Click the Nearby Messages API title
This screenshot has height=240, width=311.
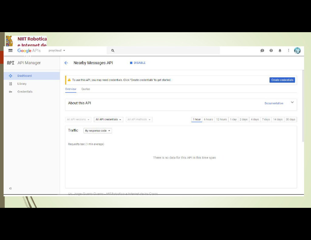click(93, 63)
